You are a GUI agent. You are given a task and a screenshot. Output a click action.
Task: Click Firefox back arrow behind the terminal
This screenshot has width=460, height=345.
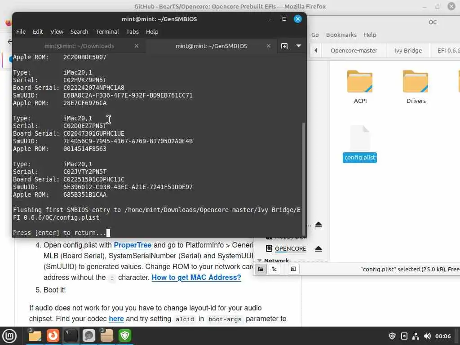(10, 41)
